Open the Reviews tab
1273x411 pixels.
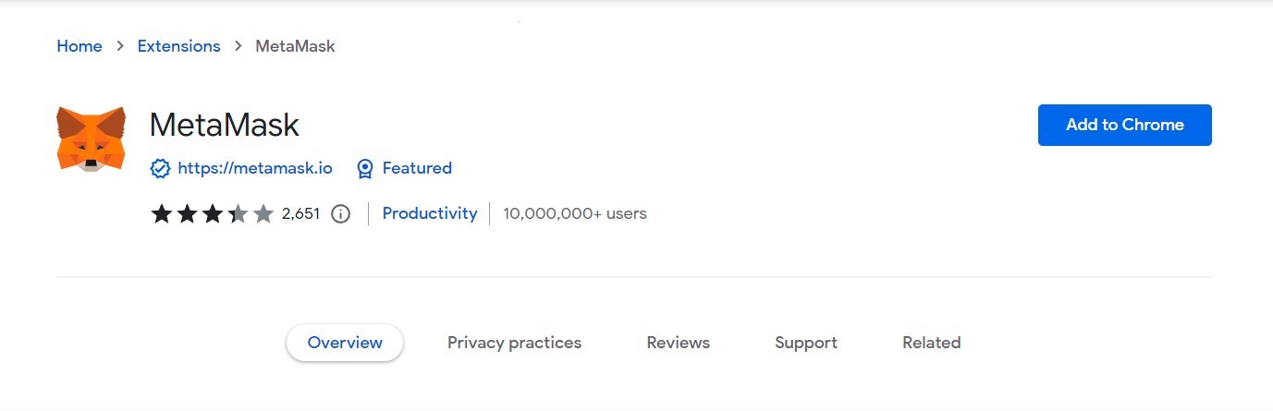point(679,343)
